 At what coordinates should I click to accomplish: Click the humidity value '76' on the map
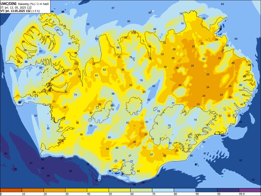point(158,111)
